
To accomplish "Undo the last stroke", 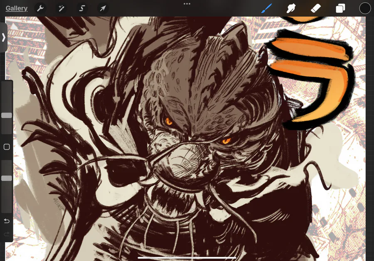I will point(7,221).
